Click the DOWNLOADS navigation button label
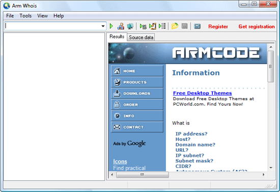The width and height of the screenshot is (280, 192). pyautogui.click(x=137, y=93)
